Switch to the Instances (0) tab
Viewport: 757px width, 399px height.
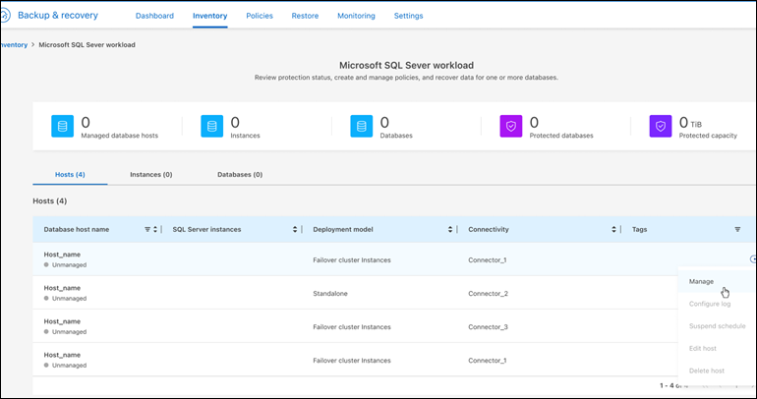(x=150, y=174)
